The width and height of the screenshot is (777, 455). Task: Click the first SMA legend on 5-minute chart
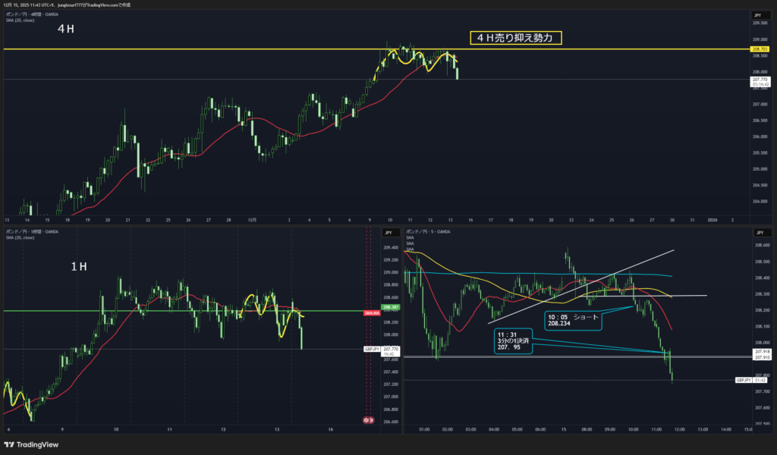[x=411, y=237]
